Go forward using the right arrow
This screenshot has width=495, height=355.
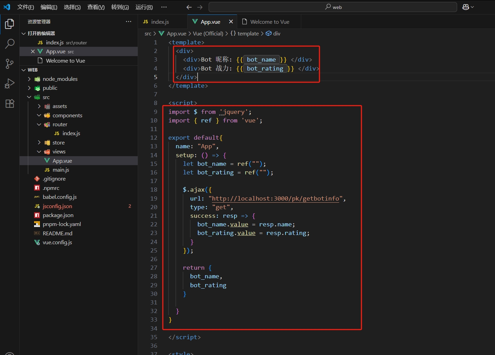pos(200,7)
